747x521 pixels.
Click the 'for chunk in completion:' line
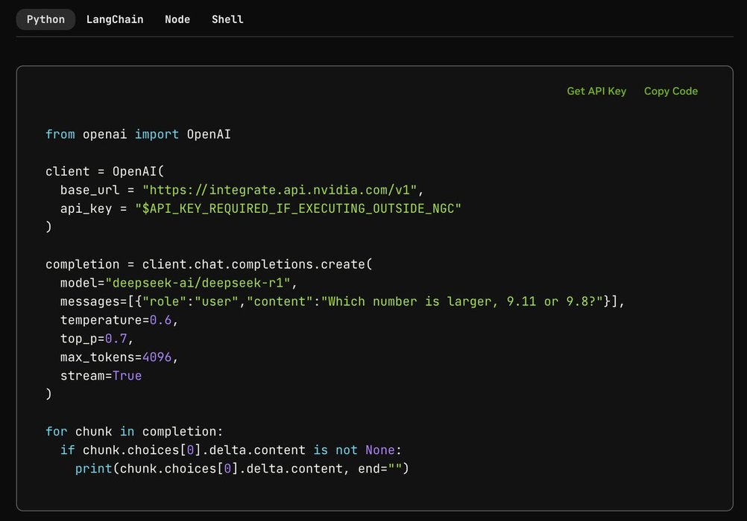(134, 431)
